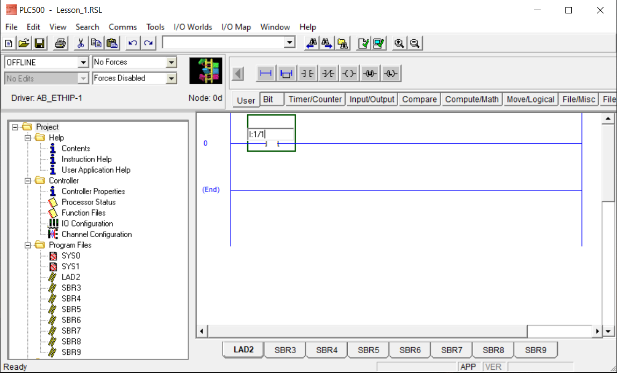Screen dimensions: 617x373
Task: Click the ladder view horizontal scrollbar
Action: point(399,331)
